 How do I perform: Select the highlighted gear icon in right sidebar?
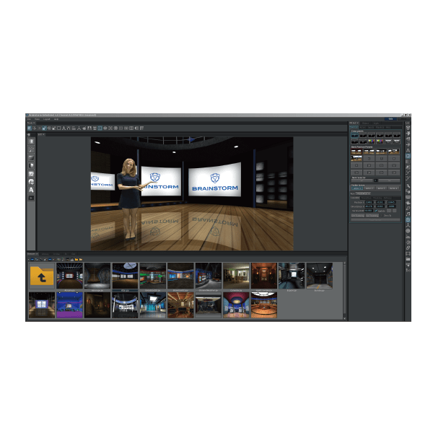[408, 156]
